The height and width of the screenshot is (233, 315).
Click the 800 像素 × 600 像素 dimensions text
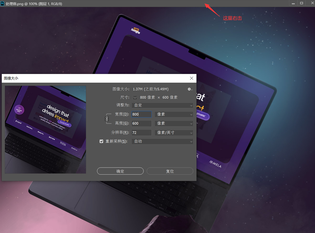tap(159, 97)
